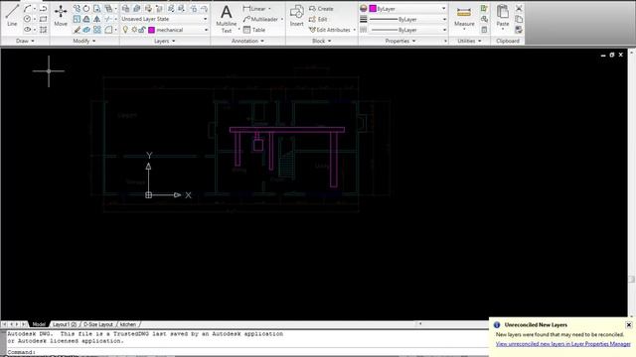Switch to the kitchen layout tab
Screen dimensions: 636x357
click(x=128, y=324)
